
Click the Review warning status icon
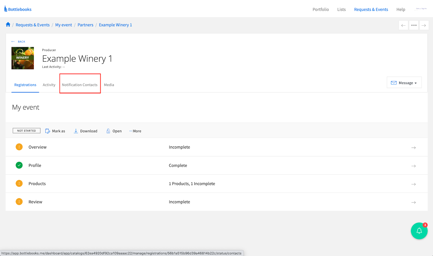19,202
